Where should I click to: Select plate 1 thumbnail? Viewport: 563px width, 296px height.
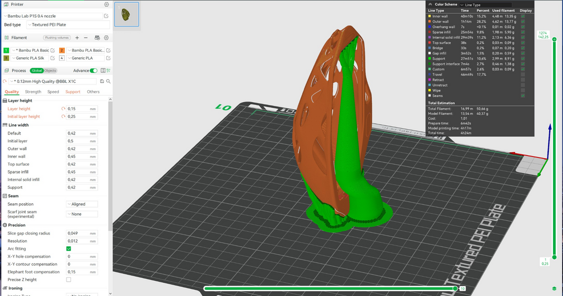point(126,14)
